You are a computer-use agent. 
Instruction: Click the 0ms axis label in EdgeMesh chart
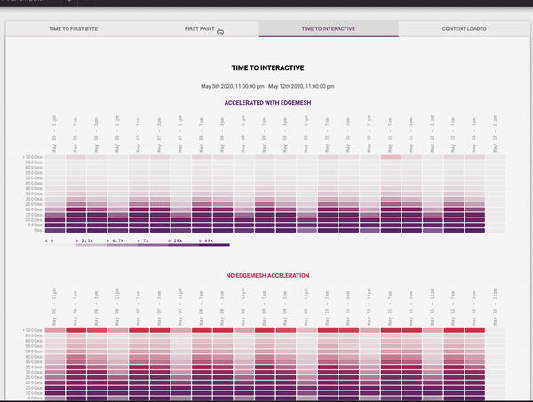point(38,230)
